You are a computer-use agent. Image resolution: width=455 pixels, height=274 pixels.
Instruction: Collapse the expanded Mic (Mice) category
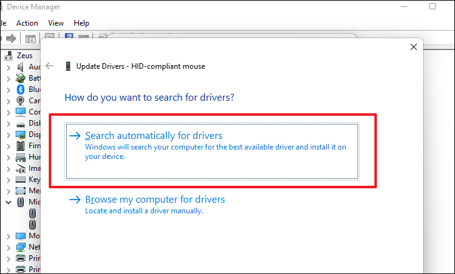(x=8, y=202)
